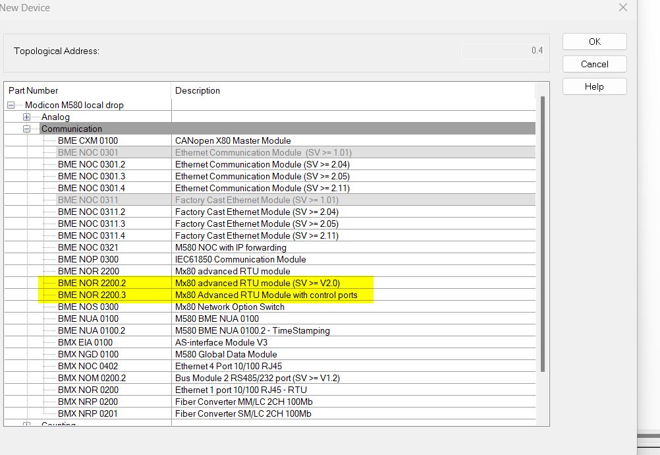Image resolution: width=660 pixels, height=455 pixels.
Task: Click the module list vertical scrollbar
Action: [543, 234]
